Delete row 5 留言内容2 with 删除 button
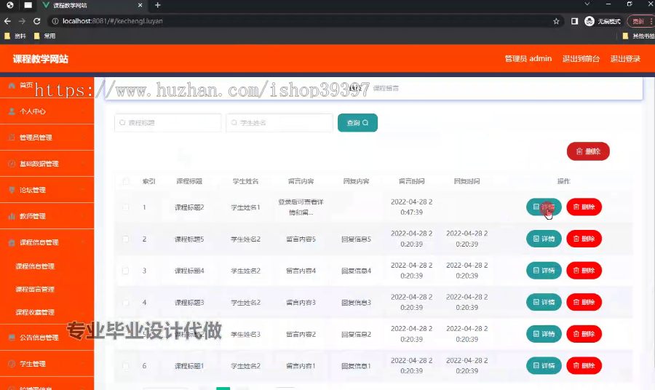The width and height of the screenshot is (655, 390). [x=584, y=334]
